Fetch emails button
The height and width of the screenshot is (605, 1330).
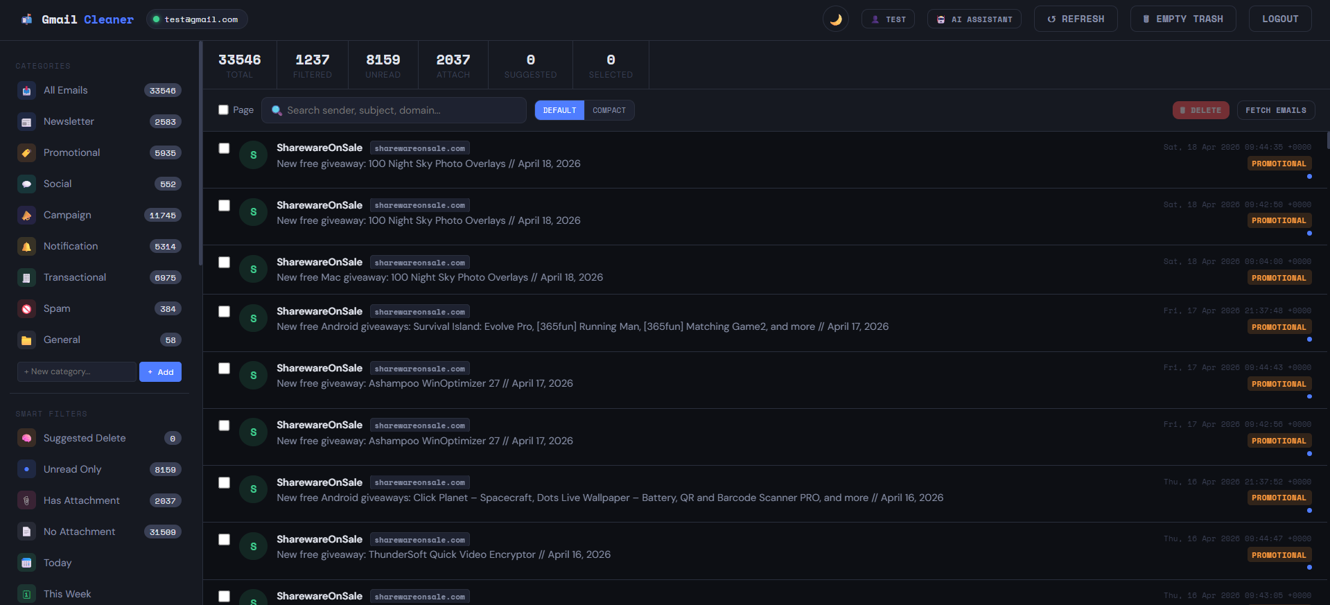pyautogui.click(x=1275, y=110)
